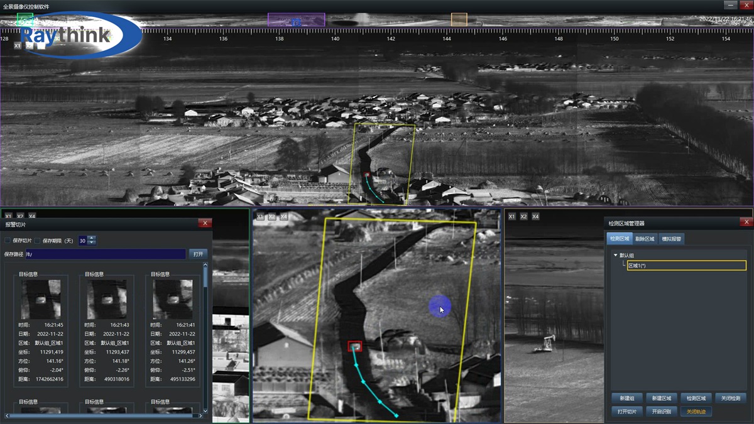Increase retention days with the up arrow
The width and height of the screenshot is (754, 424).
92,238
